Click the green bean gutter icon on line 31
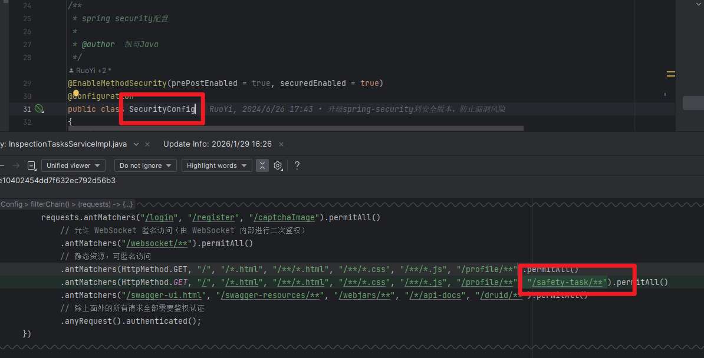 39,109
